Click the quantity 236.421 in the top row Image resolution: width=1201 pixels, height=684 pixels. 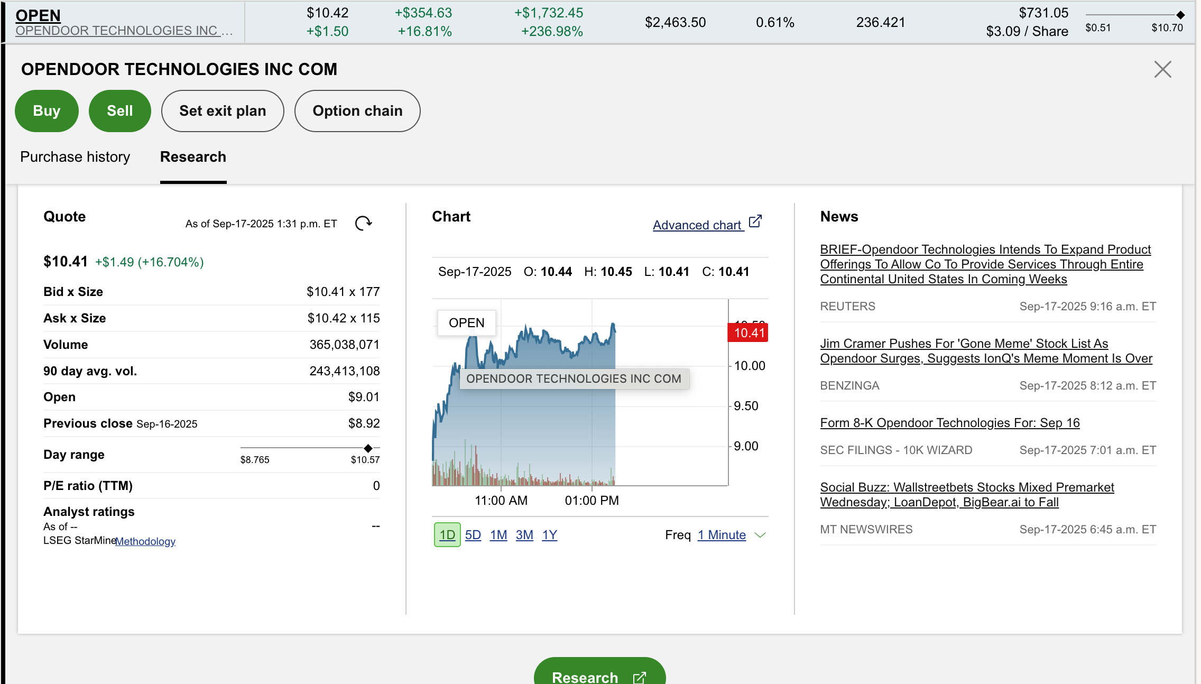point(881,22)
